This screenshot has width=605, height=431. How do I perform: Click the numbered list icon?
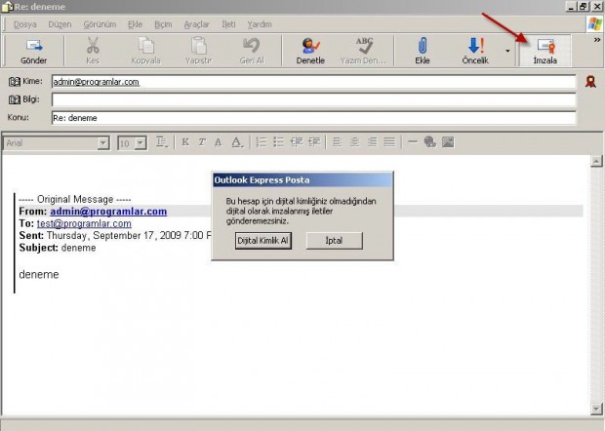click(x=262, y=142)
